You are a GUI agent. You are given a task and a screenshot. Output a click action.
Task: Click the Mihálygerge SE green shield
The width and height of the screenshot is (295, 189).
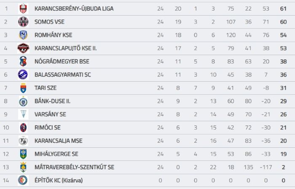23,154
